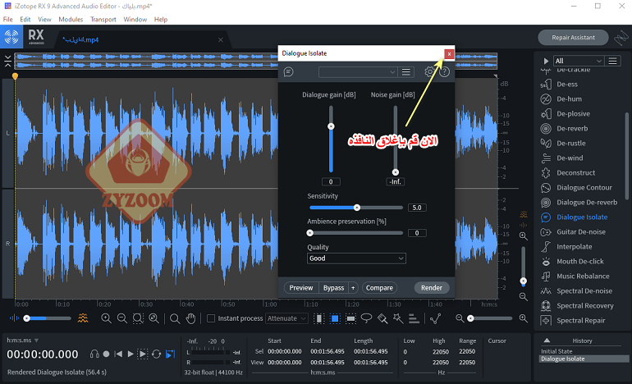Open the Modules menu
The height and width of the screenshot is (384, 632).
[x=71, y=19]
